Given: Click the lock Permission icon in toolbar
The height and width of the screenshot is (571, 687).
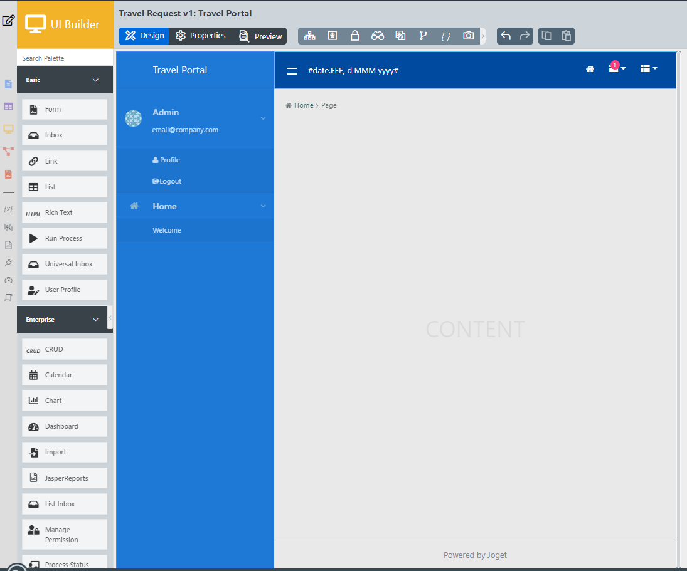Looking at the screenshot, I should 355,36.
